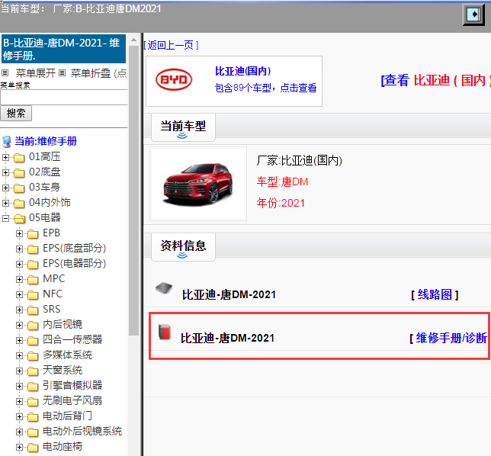Image resolution: width=491 pixels, height=456 pixels.
Task: Click the 菜单折叠 icon
Action: pyautogui.click(x=62, y=73)
